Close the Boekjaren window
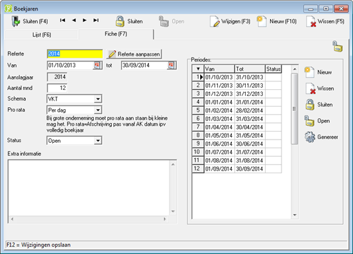 pyautogui.click(x=341, y=9)
